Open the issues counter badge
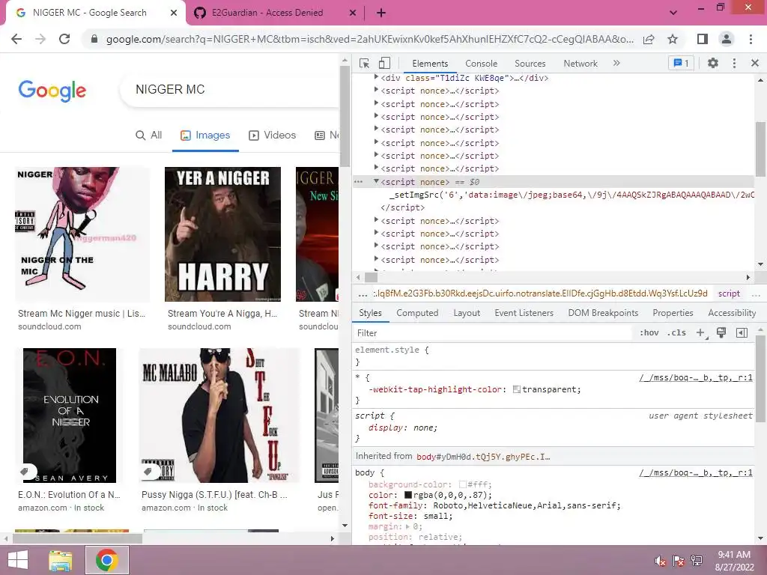 pyautogui.click(x=682, y=63)
